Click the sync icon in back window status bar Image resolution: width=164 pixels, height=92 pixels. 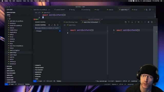tap(16, 84)
